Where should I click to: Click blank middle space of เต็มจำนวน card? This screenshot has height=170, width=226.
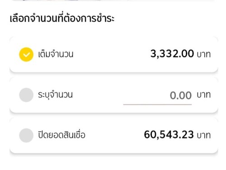pyautogui.click(x=112, y=54)
